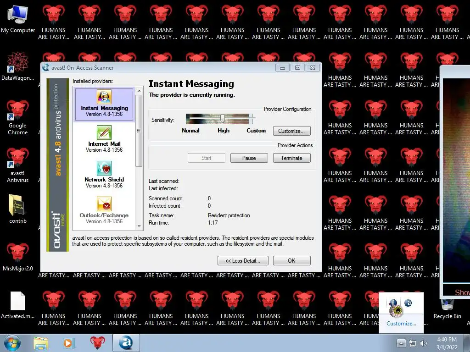
Task: Select the Internet Mail provider
Action: (x=104, y=139)
